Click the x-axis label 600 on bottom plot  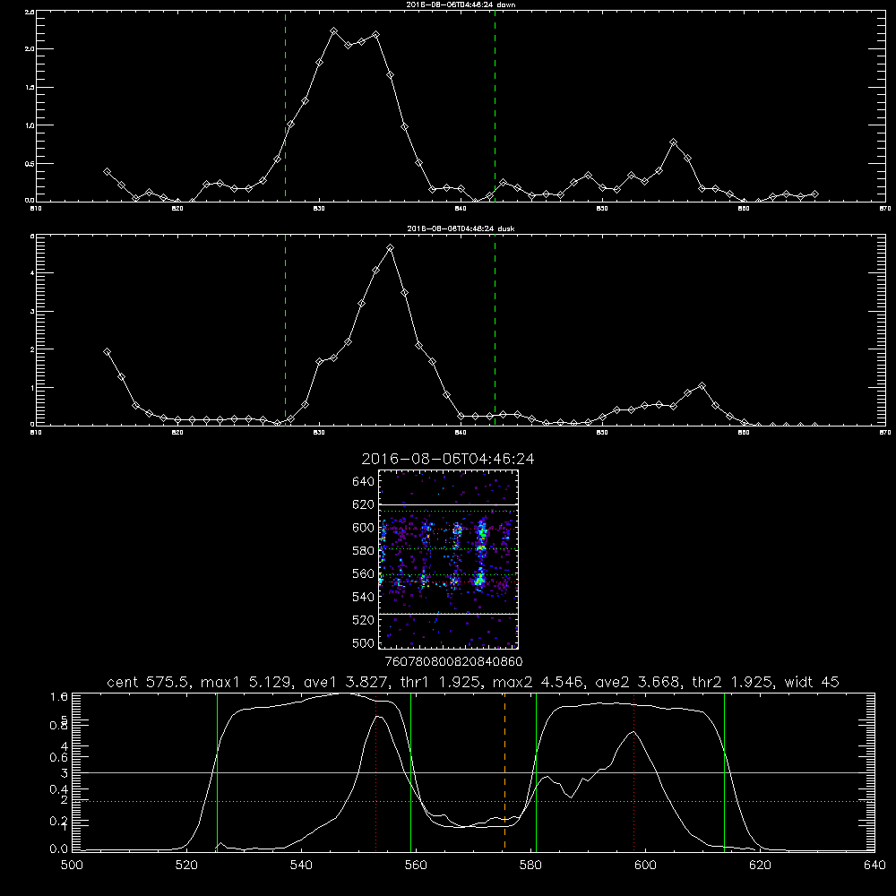[x=645, y=866]
